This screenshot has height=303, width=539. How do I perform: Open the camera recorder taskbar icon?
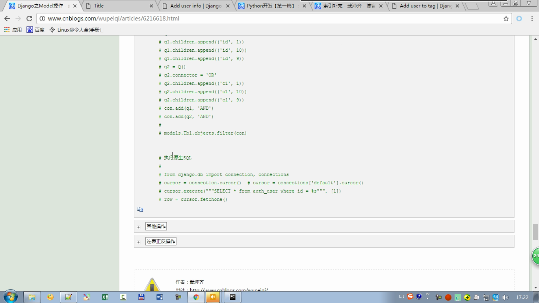pos(178,297)
